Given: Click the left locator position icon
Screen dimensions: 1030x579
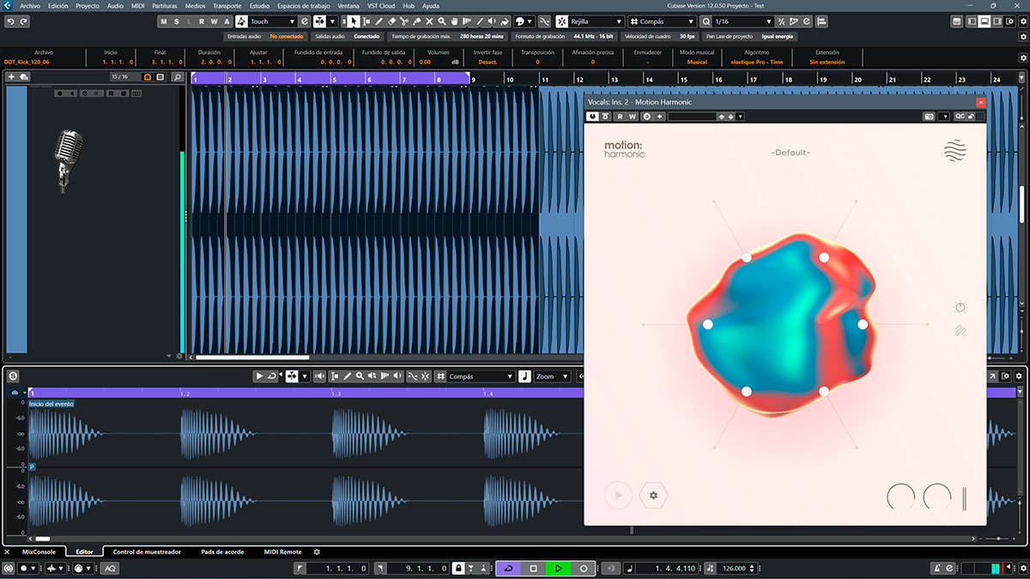Looking at the screenshot, I should tap(300, 568).
